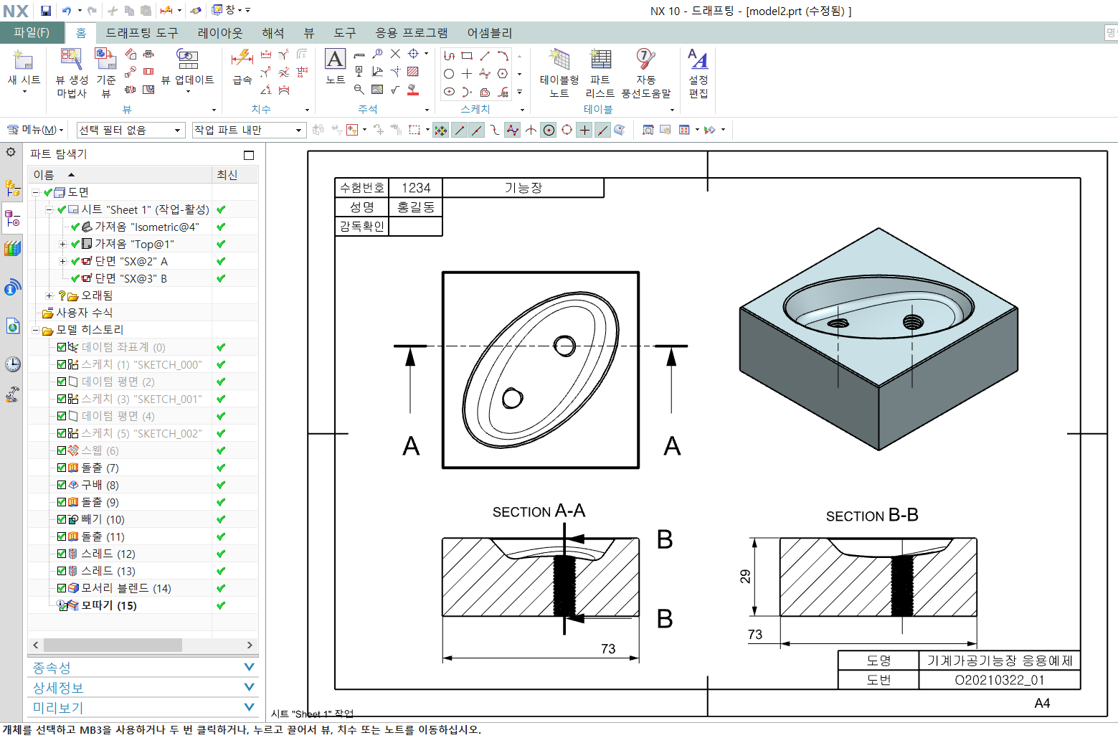This screenshot has width=1118, height=738.
Task: Switch to the 드래프팅 도구 ribbon tab
Action: (142, 33)
